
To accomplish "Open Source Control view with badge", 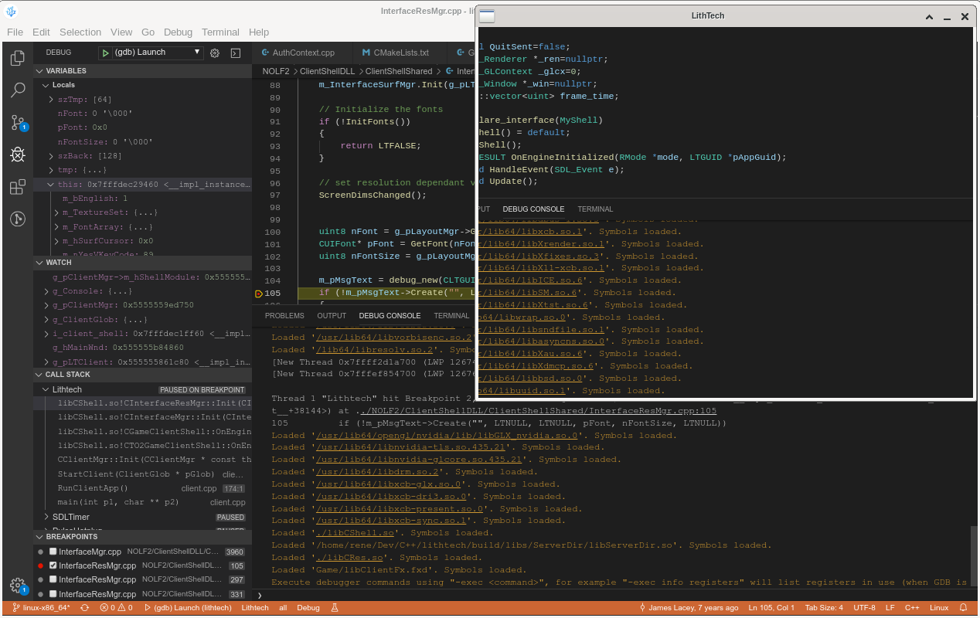I will tap(17, 123).
